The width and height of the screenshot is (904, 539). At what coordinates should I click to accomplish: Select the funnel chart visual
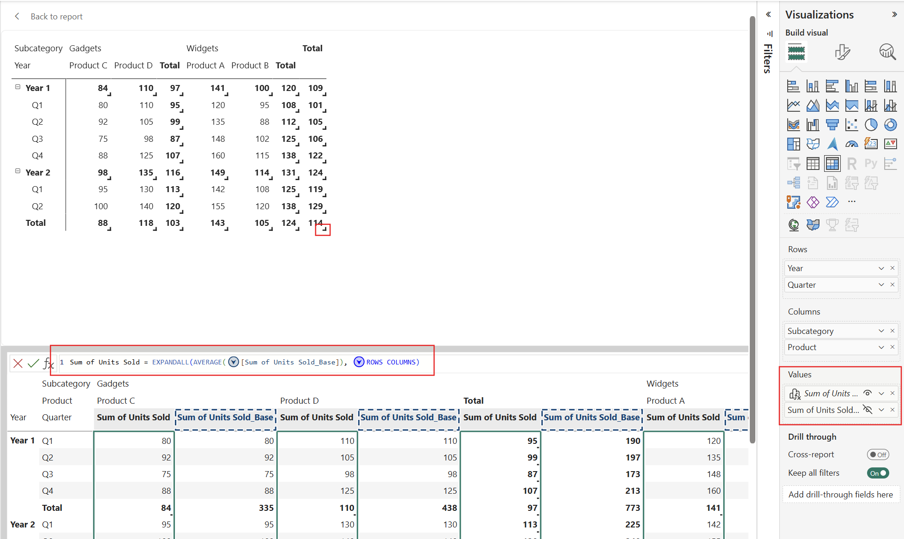pyautogui.click(x=832, y=125)
